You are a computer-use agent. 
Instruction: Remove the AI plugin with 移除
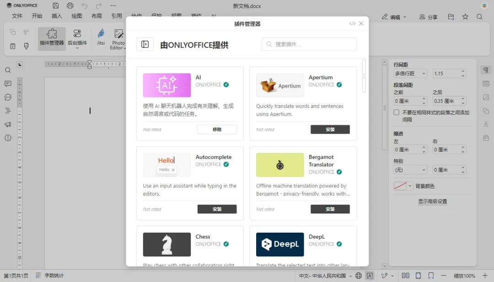click(x=217, y=129)
